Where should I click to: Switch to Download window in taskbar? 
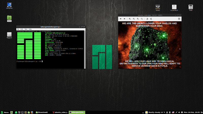pos(43,112)
